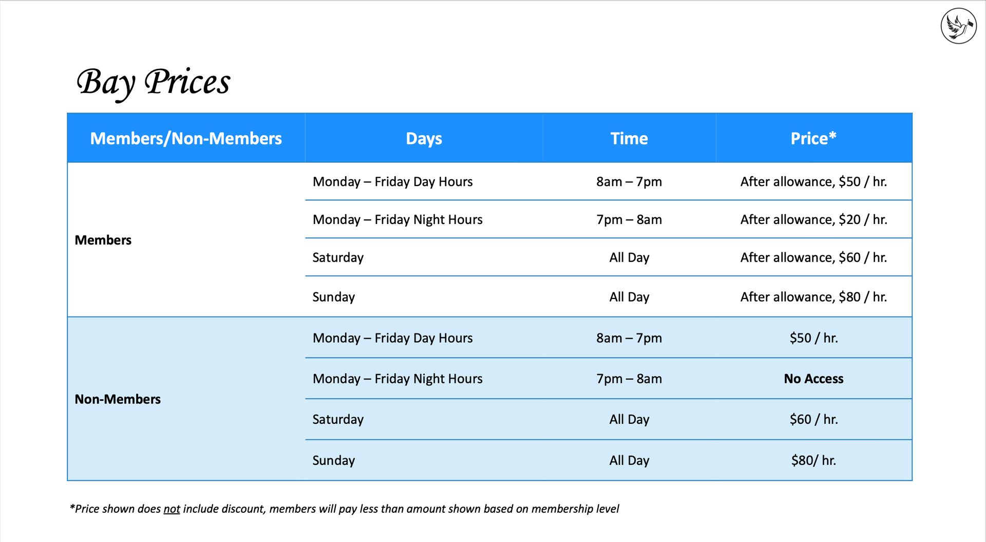Select the Time column header
The height and width of the screenshot is (542, 986).
point(629,138)
